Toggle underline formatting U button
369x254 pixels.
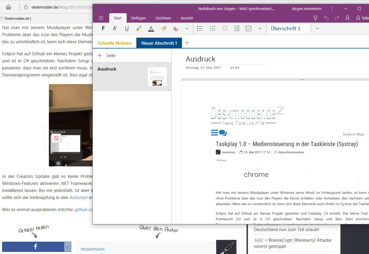[x=127, y=29]
